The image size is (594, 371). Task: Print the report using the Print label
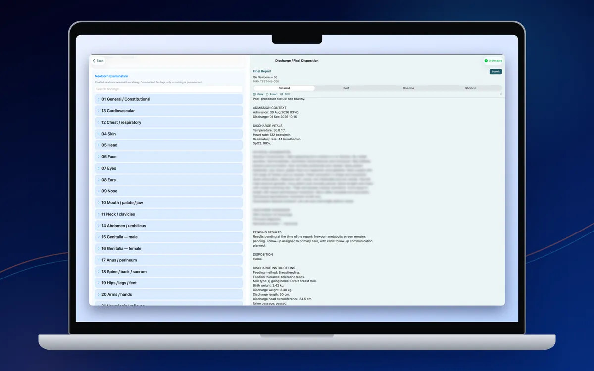pos(287,94)
